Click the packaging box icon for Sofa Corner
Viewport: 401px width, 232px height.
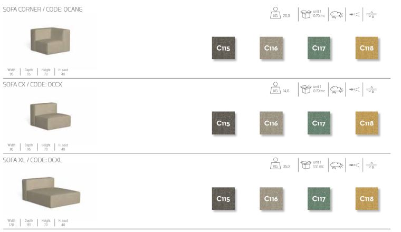(x=304, y=14)
